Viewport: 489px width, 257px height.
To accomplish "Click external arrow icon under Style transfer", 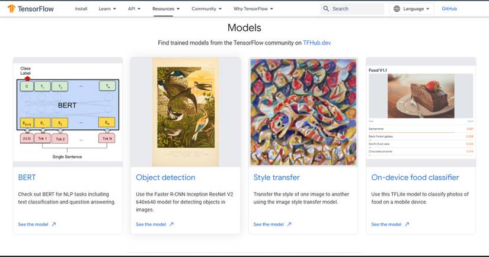I will pyautogui.click(x=289, y=224).
